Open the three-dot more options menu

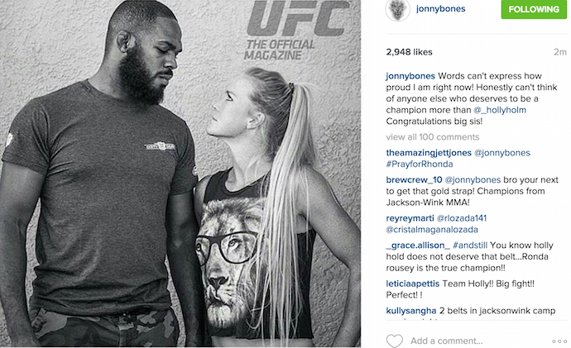(559, 341)
